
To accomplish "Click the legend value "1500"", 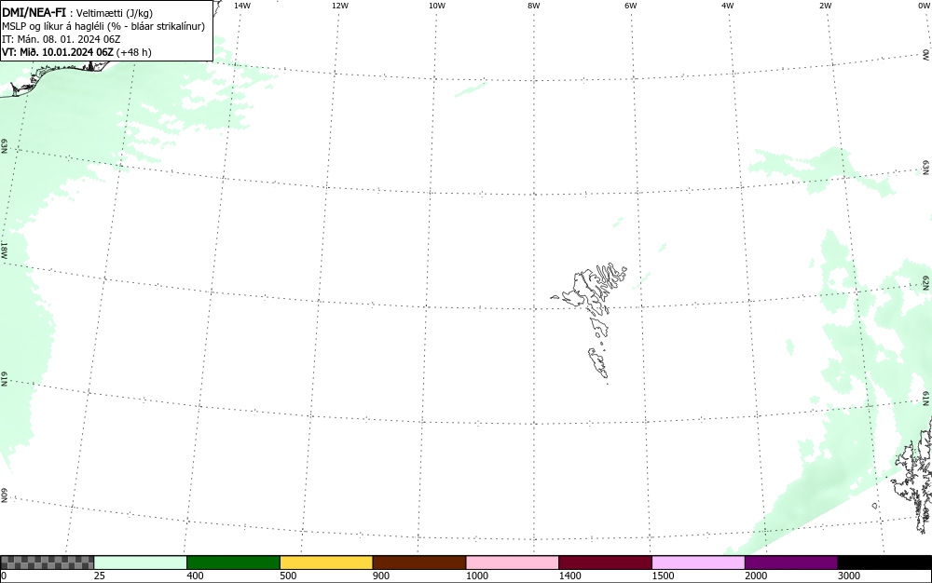I will pos(664,576).
